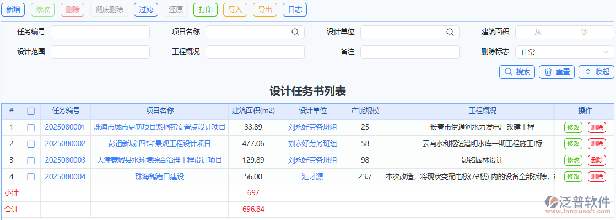Click the 还原 button
The width and height of the screenshot is (616, 220).
coord(176,10)
